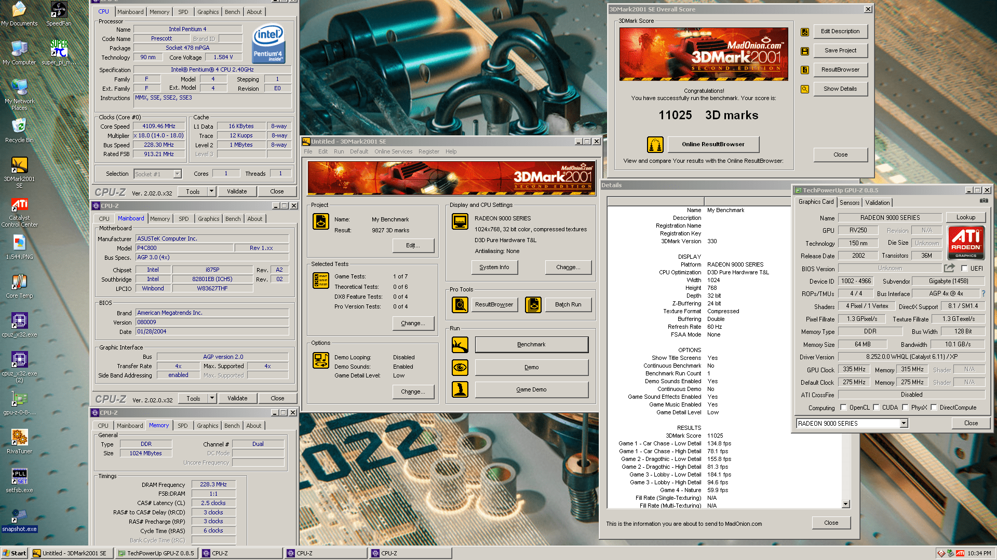The image size is (997, 560).
Task: Click the Online ResultBrowser icon
Action: pyautogui.click(x=655, y=144)
